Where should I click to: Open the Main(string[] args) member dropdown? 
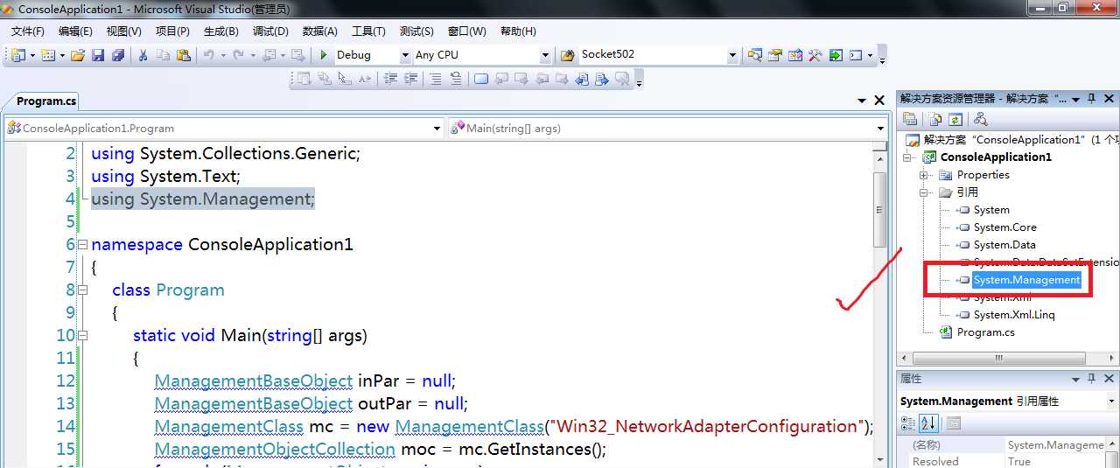point(881,129)
